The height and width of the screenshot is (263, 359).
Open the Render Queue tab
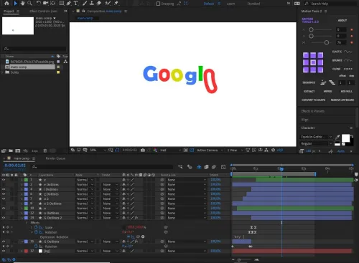pyautogui.click(x=55, y=158)
